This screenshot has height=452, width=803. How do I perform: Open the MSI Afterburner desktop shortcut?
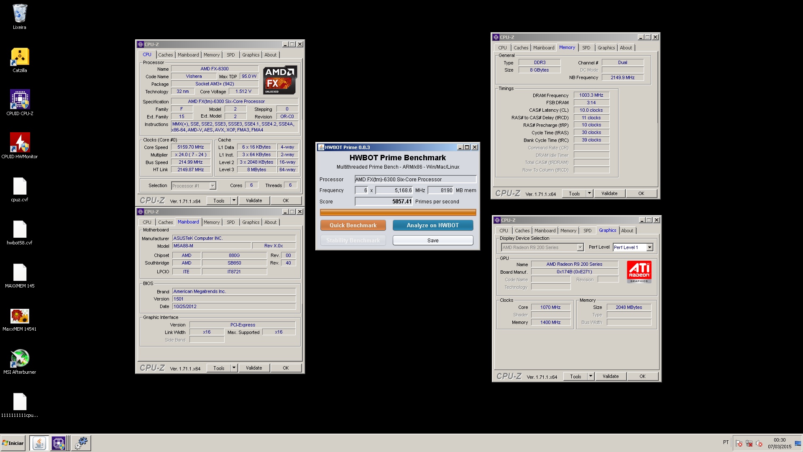click(x=20, y=359)
